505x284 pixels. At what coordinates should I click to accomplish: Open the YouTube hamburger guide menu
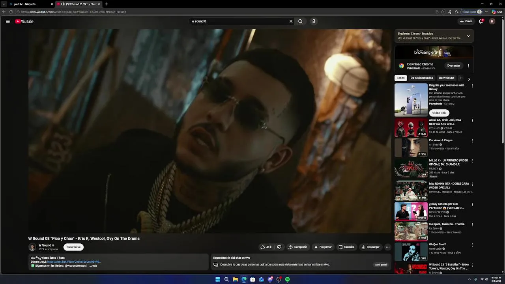tap(8, 21)
